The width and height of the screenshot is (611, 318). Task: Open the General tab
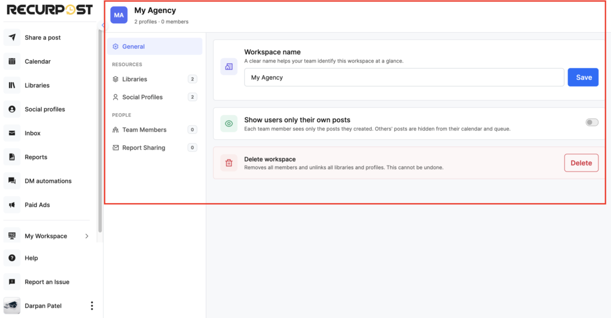pyautogui.click(x=155, y=46)
